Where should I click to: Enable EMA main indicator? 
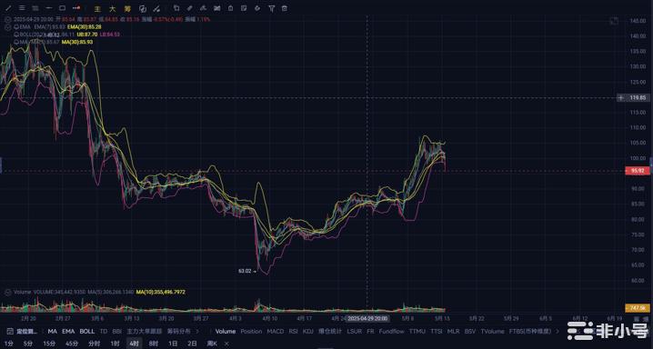[x=68, y=332]
